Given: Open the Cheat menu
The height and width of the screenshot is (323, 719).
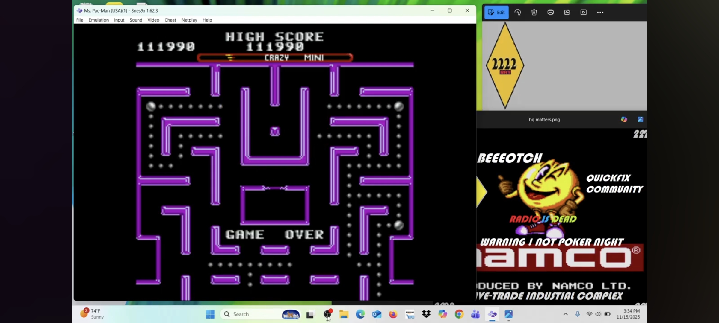Looking at the screenshot, I should click(170, 20).
